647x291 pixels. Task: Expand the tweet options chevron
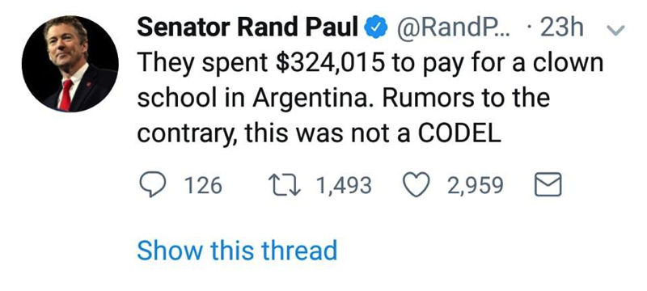pyautogui.click(x=615, y=30)
